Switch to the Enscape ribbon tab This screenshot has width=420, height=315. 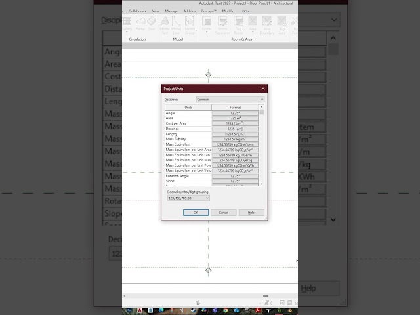pos(209,11)
